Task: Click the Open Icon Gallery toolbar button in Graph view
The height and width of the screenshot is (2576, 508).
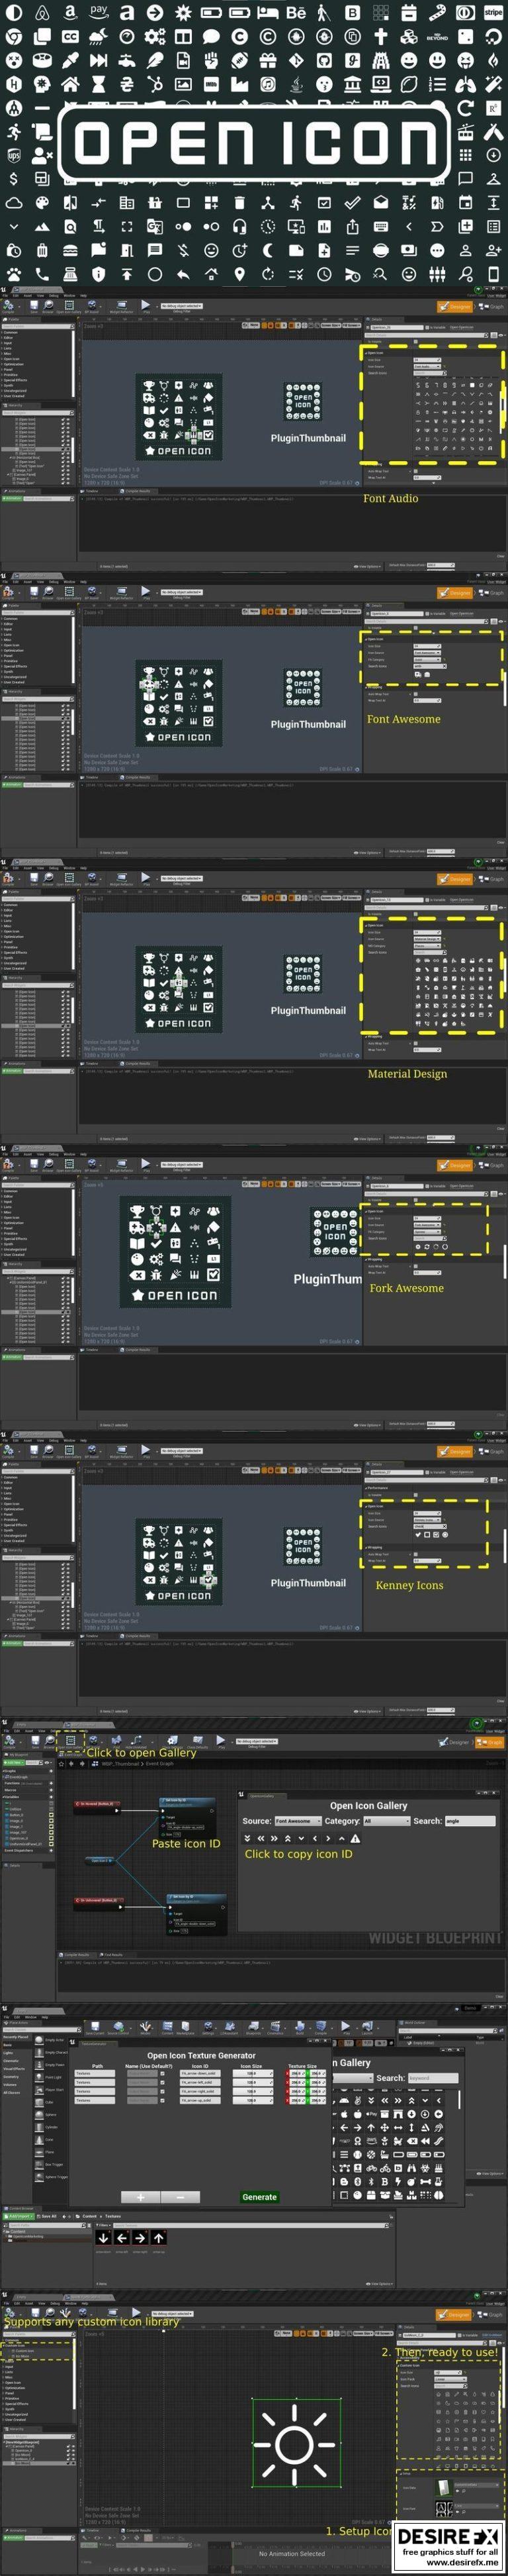Action: point(70,1741)
